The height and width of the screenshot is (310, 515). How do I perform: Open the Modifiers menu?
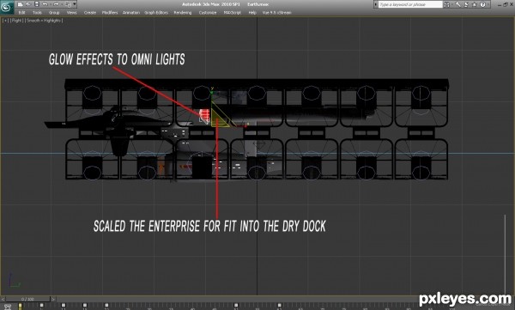[110, 13]
